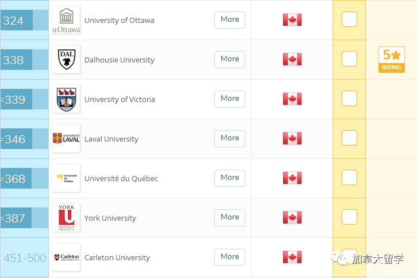
Task: Tick the compare checkbox for Dalhousie University
Action: point(349,59)
